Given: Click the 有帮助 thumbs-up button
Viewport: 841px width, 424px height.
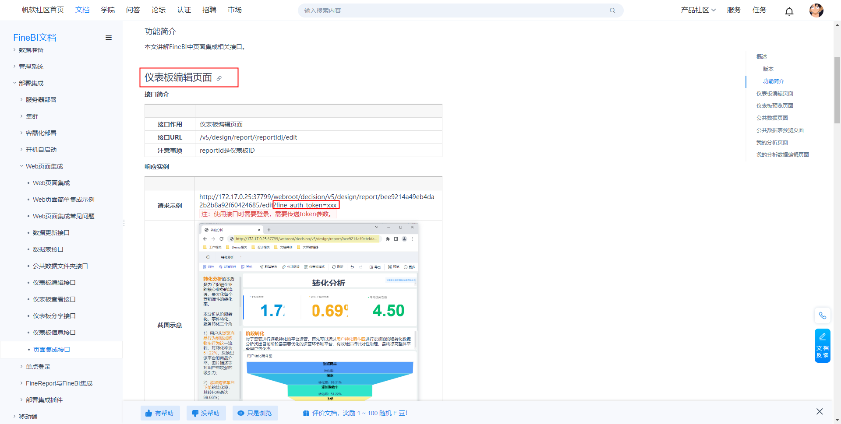Looking at the screenshot, I should click(x=160, y=413).
